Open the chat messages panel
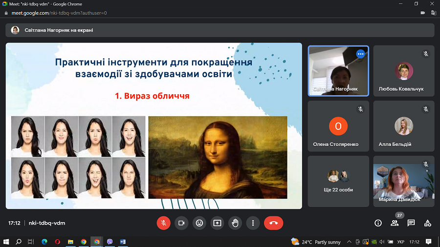Screen dimensions: 440x247 [411, 223]
